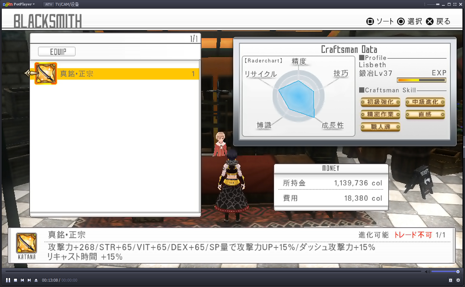Click the リサイクル radar chart label

[x=261, y=74]
